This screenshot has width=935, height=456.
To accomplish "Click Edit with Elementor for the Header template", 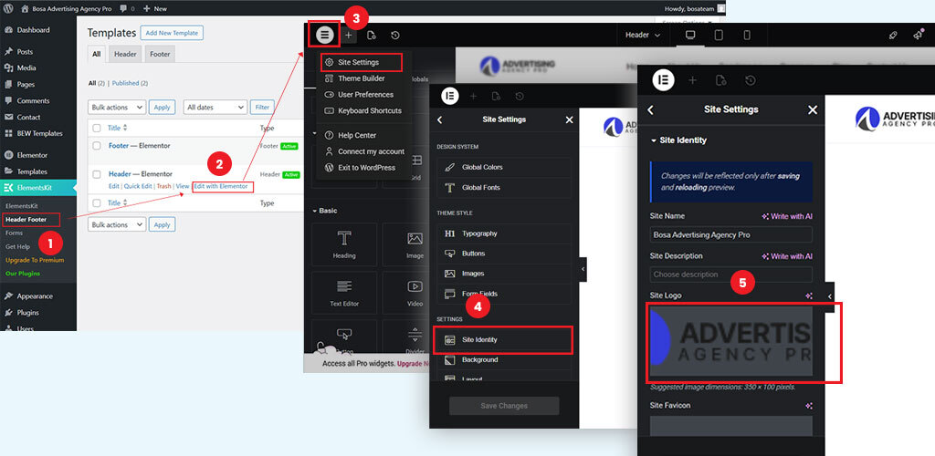I will [x=221, y=186].
